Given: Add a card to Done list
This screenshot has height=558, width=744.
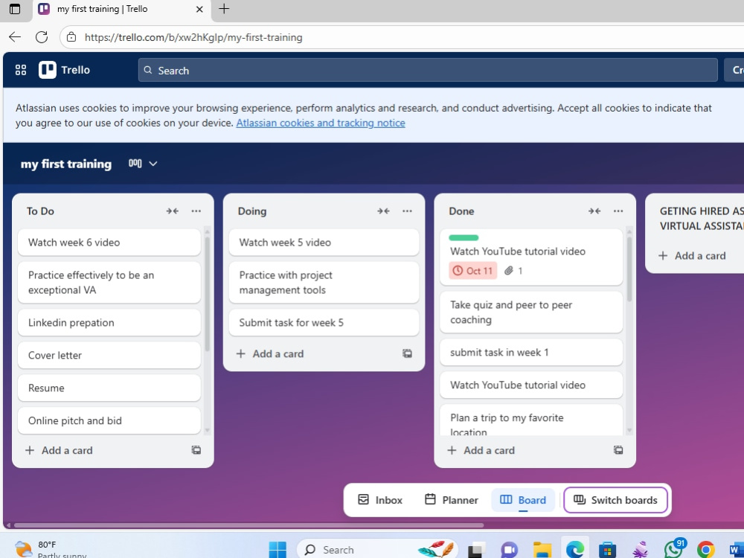Looking at the screenshot, I should pos(481,450).
